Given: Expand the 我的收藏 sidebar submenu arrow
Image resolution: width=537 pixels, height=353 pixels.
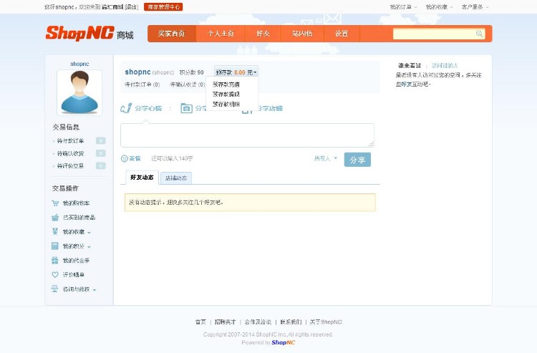Looking at the screenshot, I should click(89, 233).
